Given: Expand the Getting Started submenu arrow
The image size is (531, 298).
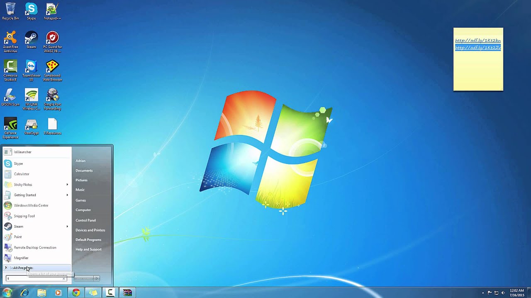Looking at the screenshot, I should 67,195.
